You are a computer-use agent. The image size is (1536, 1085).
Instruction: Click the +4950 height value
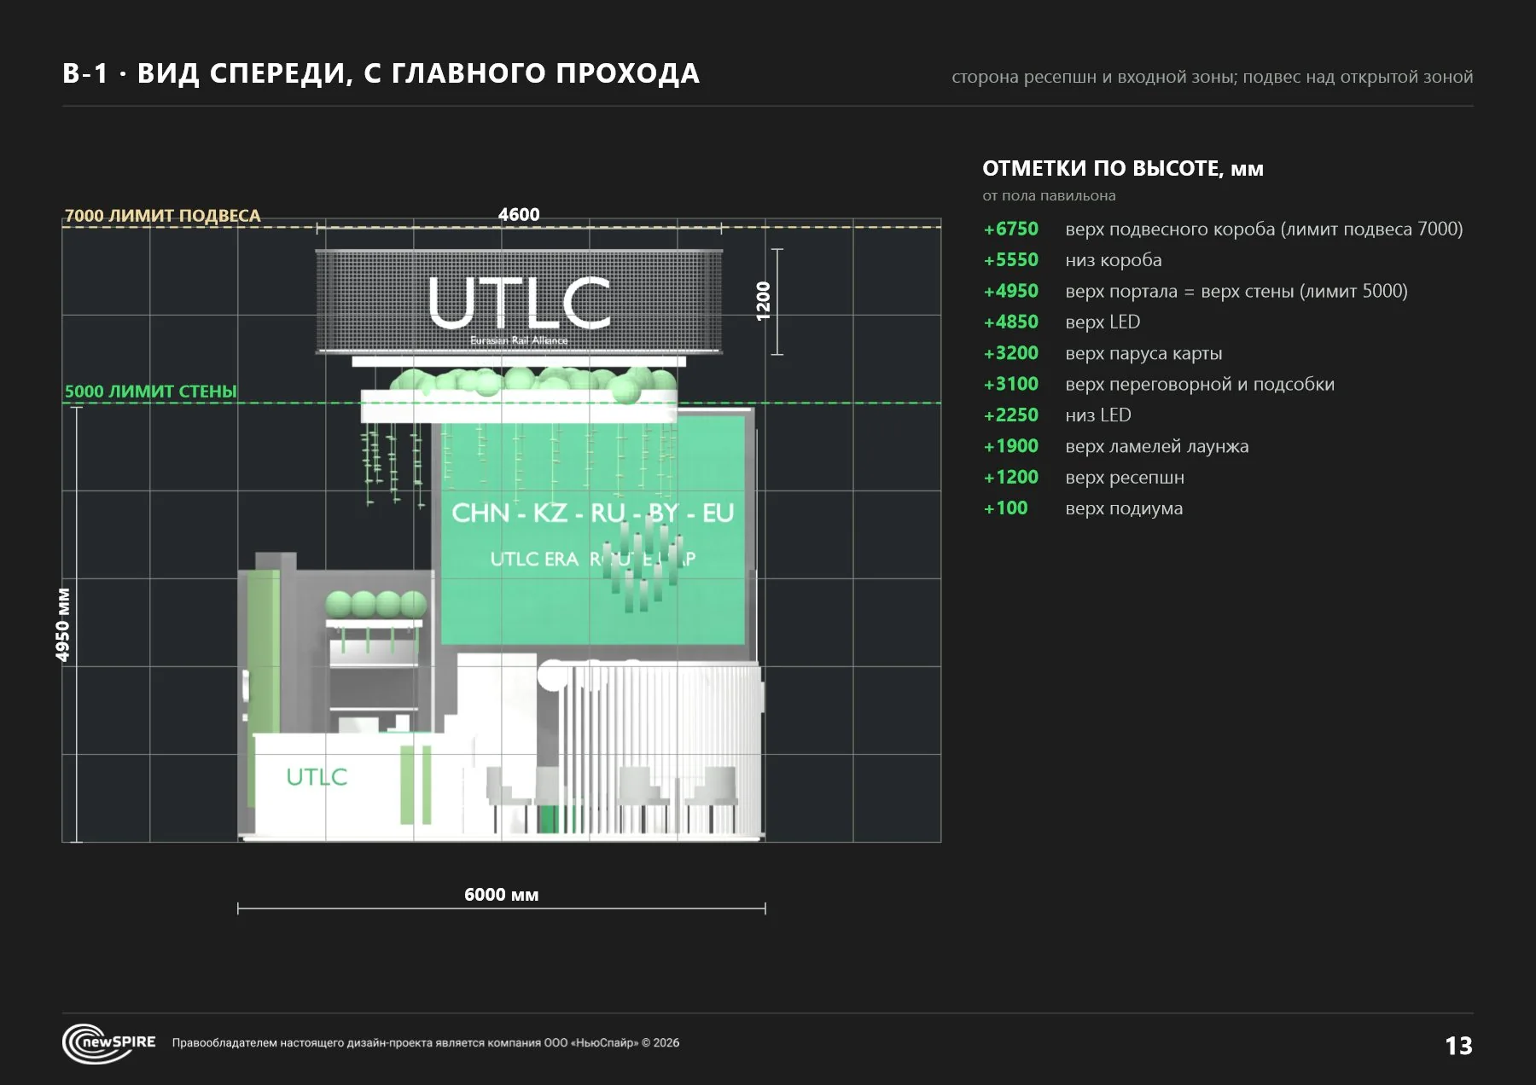click(x=1011, y=291)
